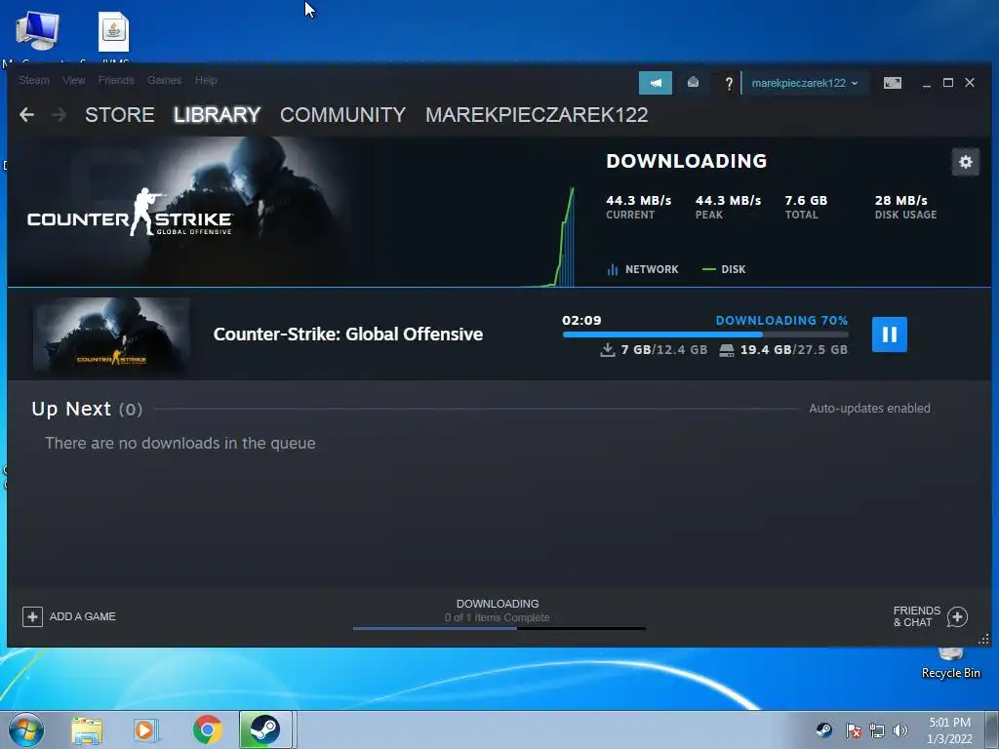Click the bottom download progress bar
This screenshot has width=999, height=749.
click(x=499, y=629)
